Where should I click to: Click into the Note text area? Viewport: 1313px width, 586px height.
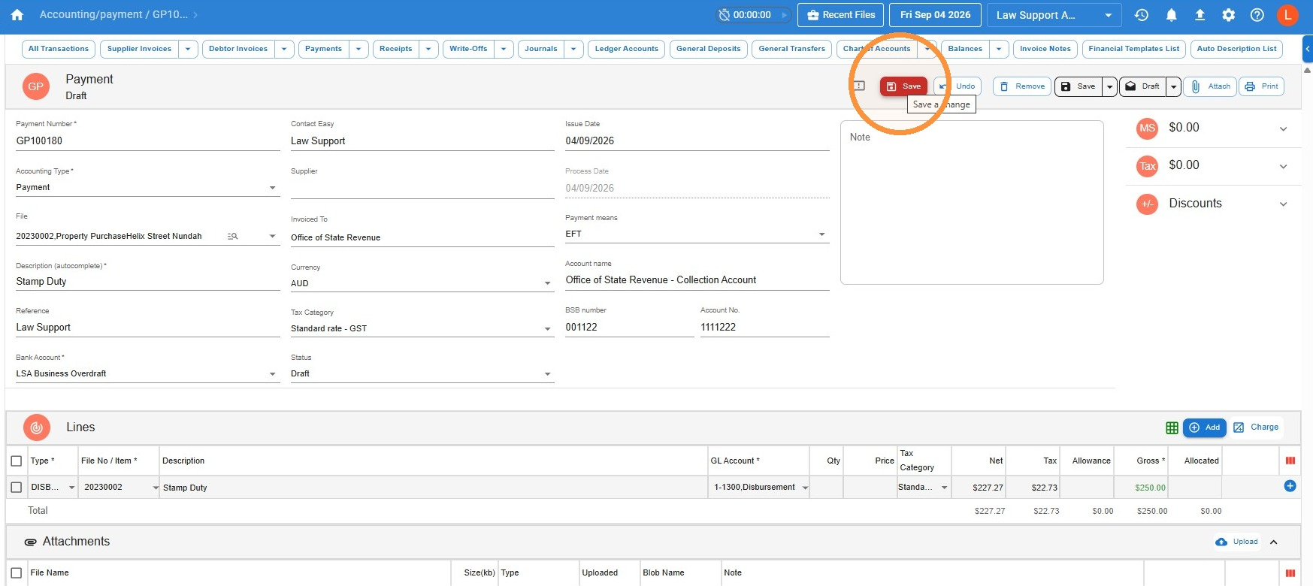point(972,203)
